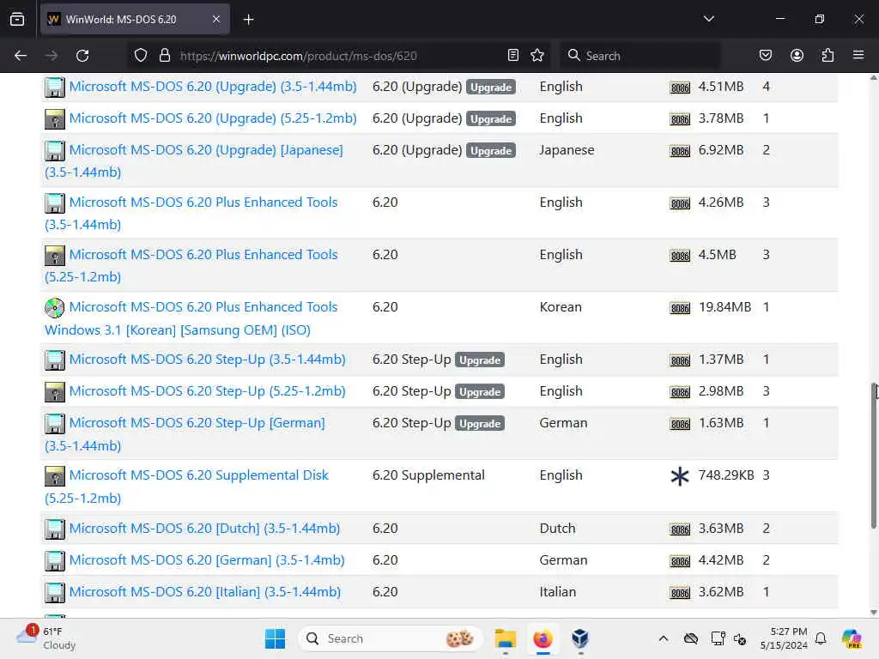The width and height of the screenshot is (879, 659).
Task: Click the 5.25 disk icon for Upgrade (5.25-1.2mb)
Action: click(x=54, y=119)
